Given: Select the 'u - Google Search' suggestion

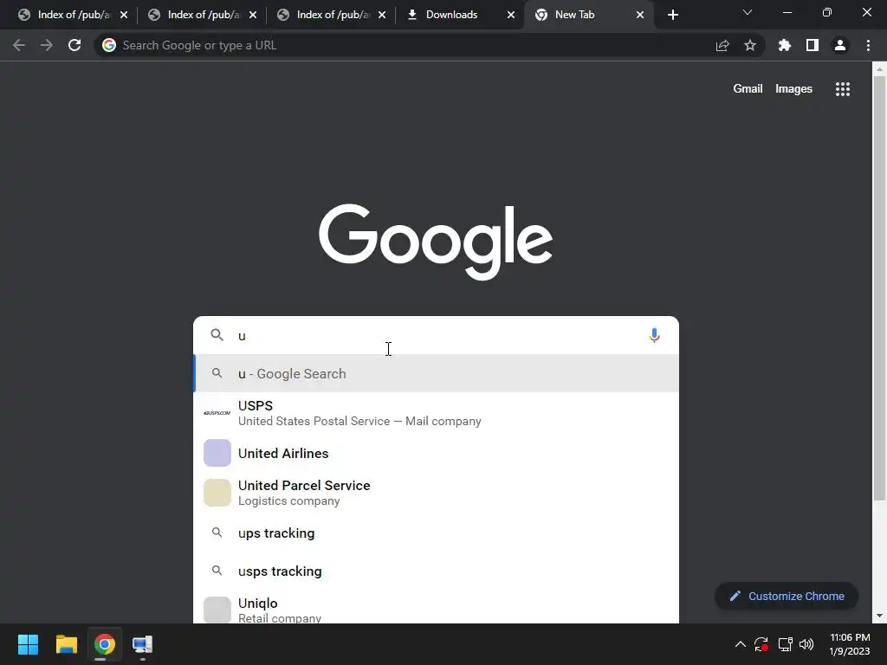Looking at the screenshot, I should coord(436,373).
